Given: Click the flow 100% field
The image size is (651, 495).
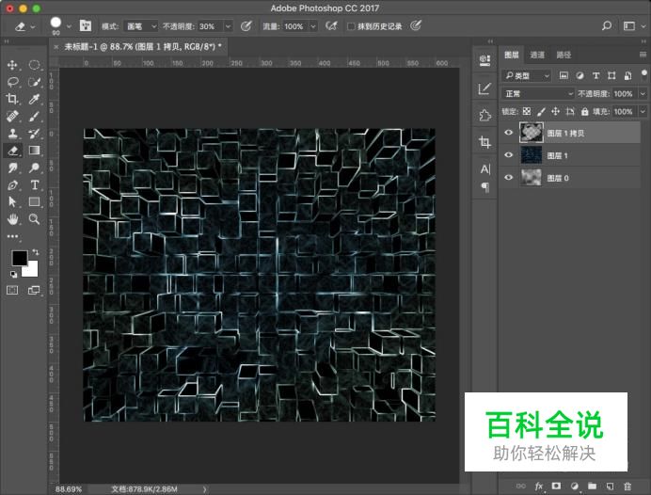Looking at the screenshot, I should pyautogui.click(x=295, y=26).
